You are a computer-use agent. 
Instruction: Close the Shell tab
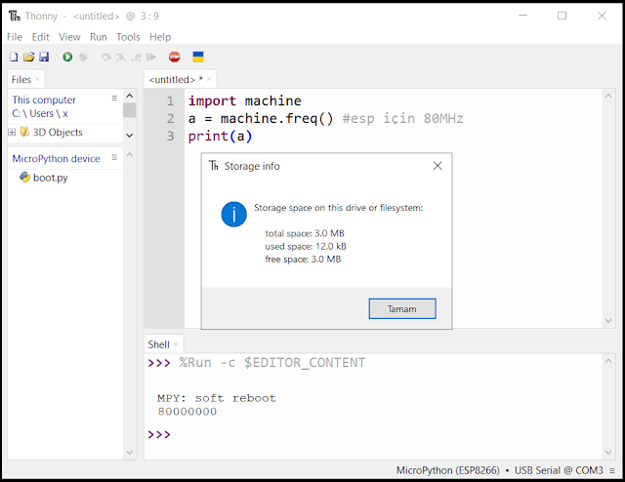coord(176,343)
